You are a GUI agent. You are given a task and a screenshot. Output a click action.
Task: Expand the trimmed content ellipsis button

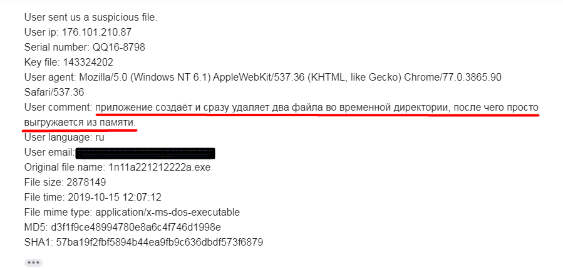coord(33,262)
